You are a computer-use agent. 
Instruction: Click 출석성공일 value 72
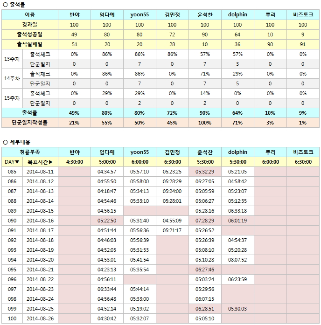click(x=172, y=35)
